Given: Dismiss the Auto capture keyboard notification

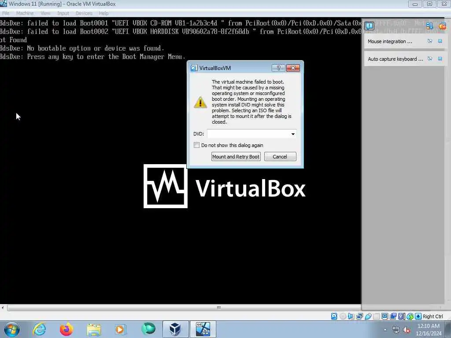Looking at the screenshot, I should pyautogui.click(x=440, y=59).
